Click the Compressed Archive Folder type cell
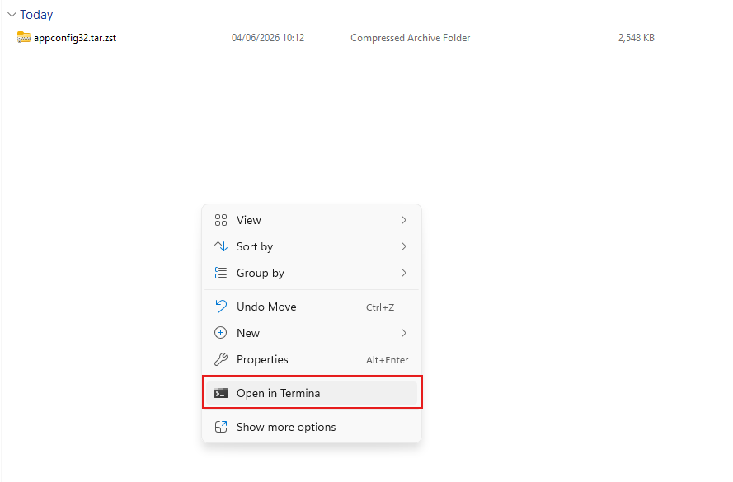The height and width of the screenshot is (482, 733). click(x=411, y=38)
